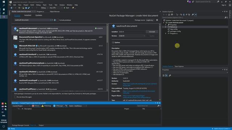Select the DocumentFormat.OpenXml package
Screen dimensions: 232x130
point(59,39)
